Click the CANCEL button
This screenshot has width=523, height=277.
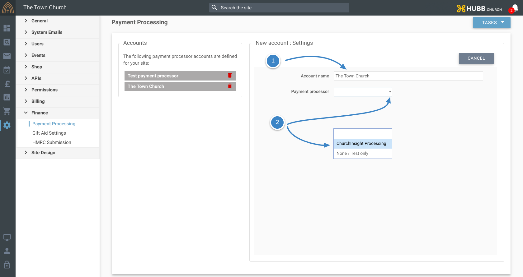click(476, 58)
